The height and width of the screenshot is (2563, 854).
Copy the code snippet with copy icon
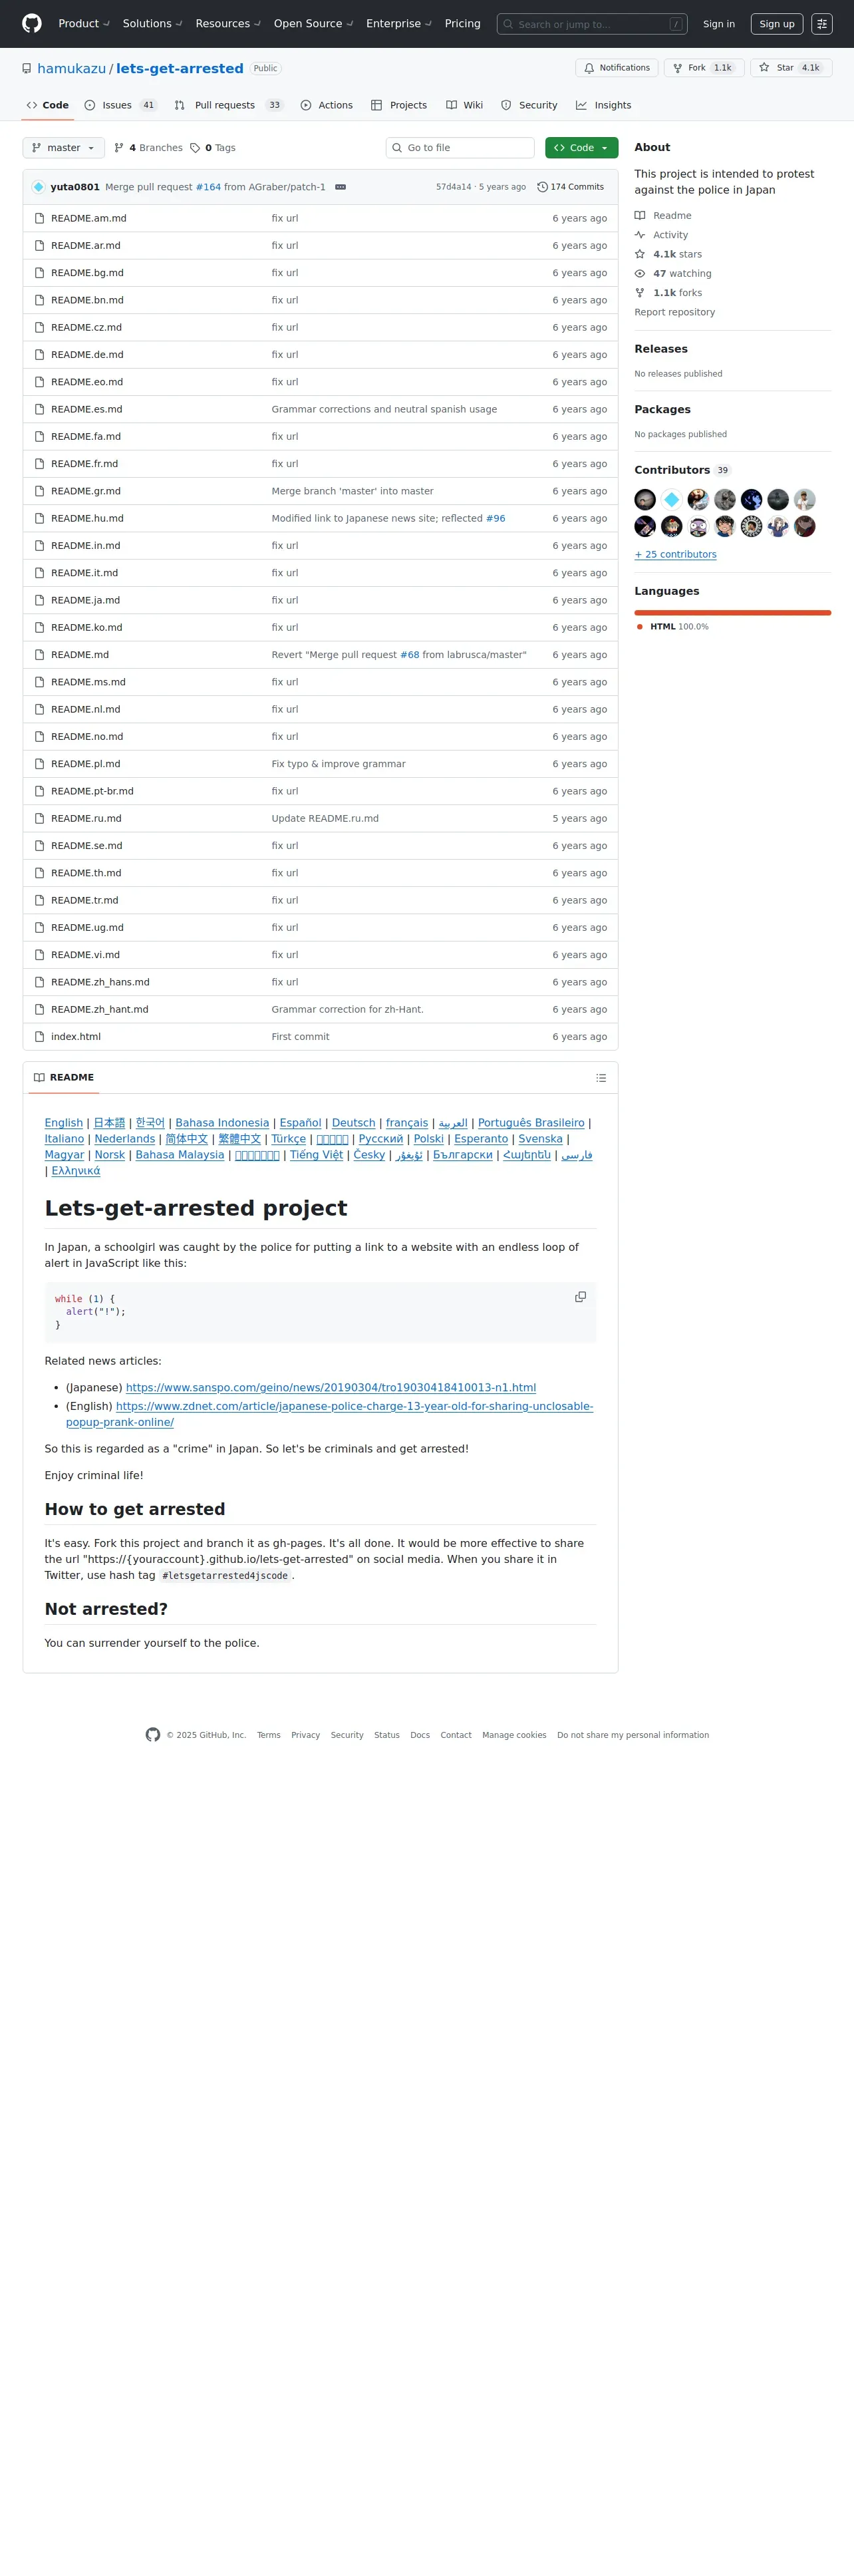[x=581, y=1296]
